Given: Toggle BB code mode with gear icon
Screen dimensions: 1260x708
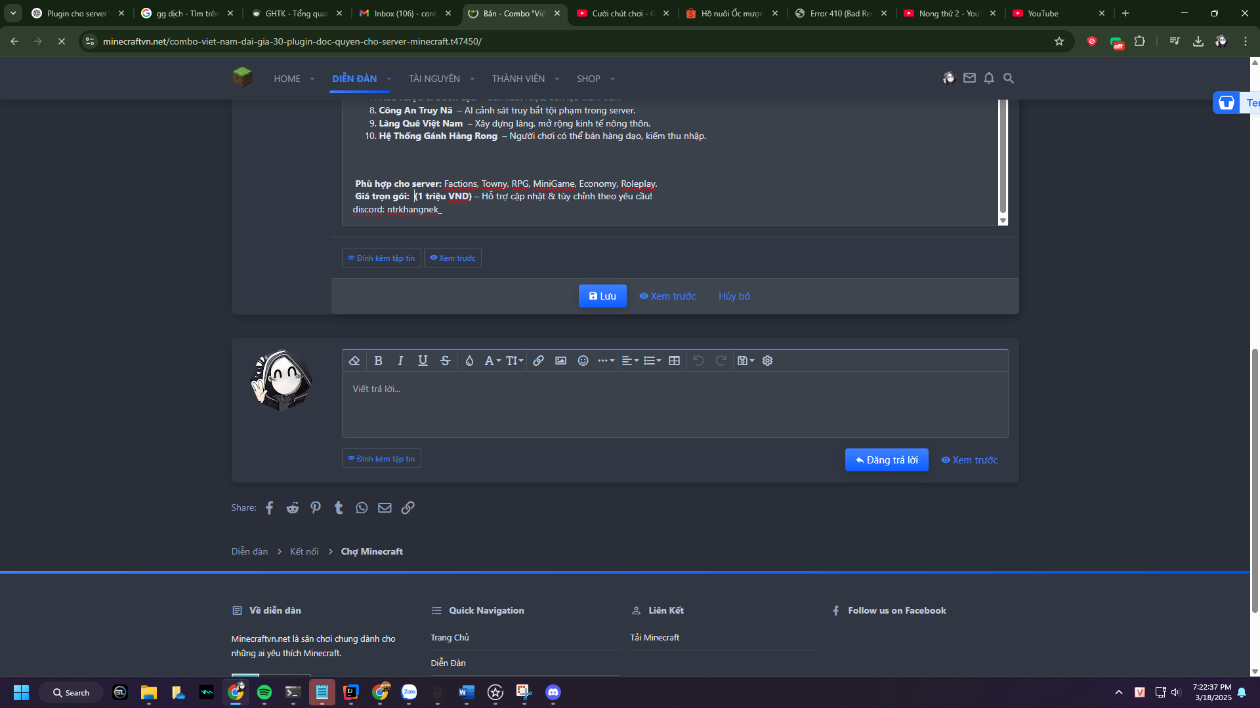Looking at the screenshot, I should pyautogui.click(x=767, y=361).
